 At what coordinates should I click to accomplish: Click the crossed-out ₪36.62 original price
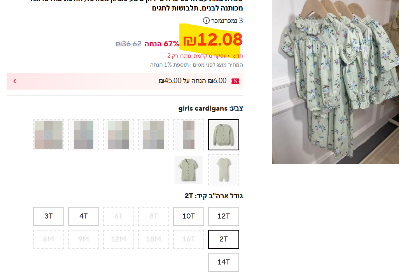tap(129, 44)
